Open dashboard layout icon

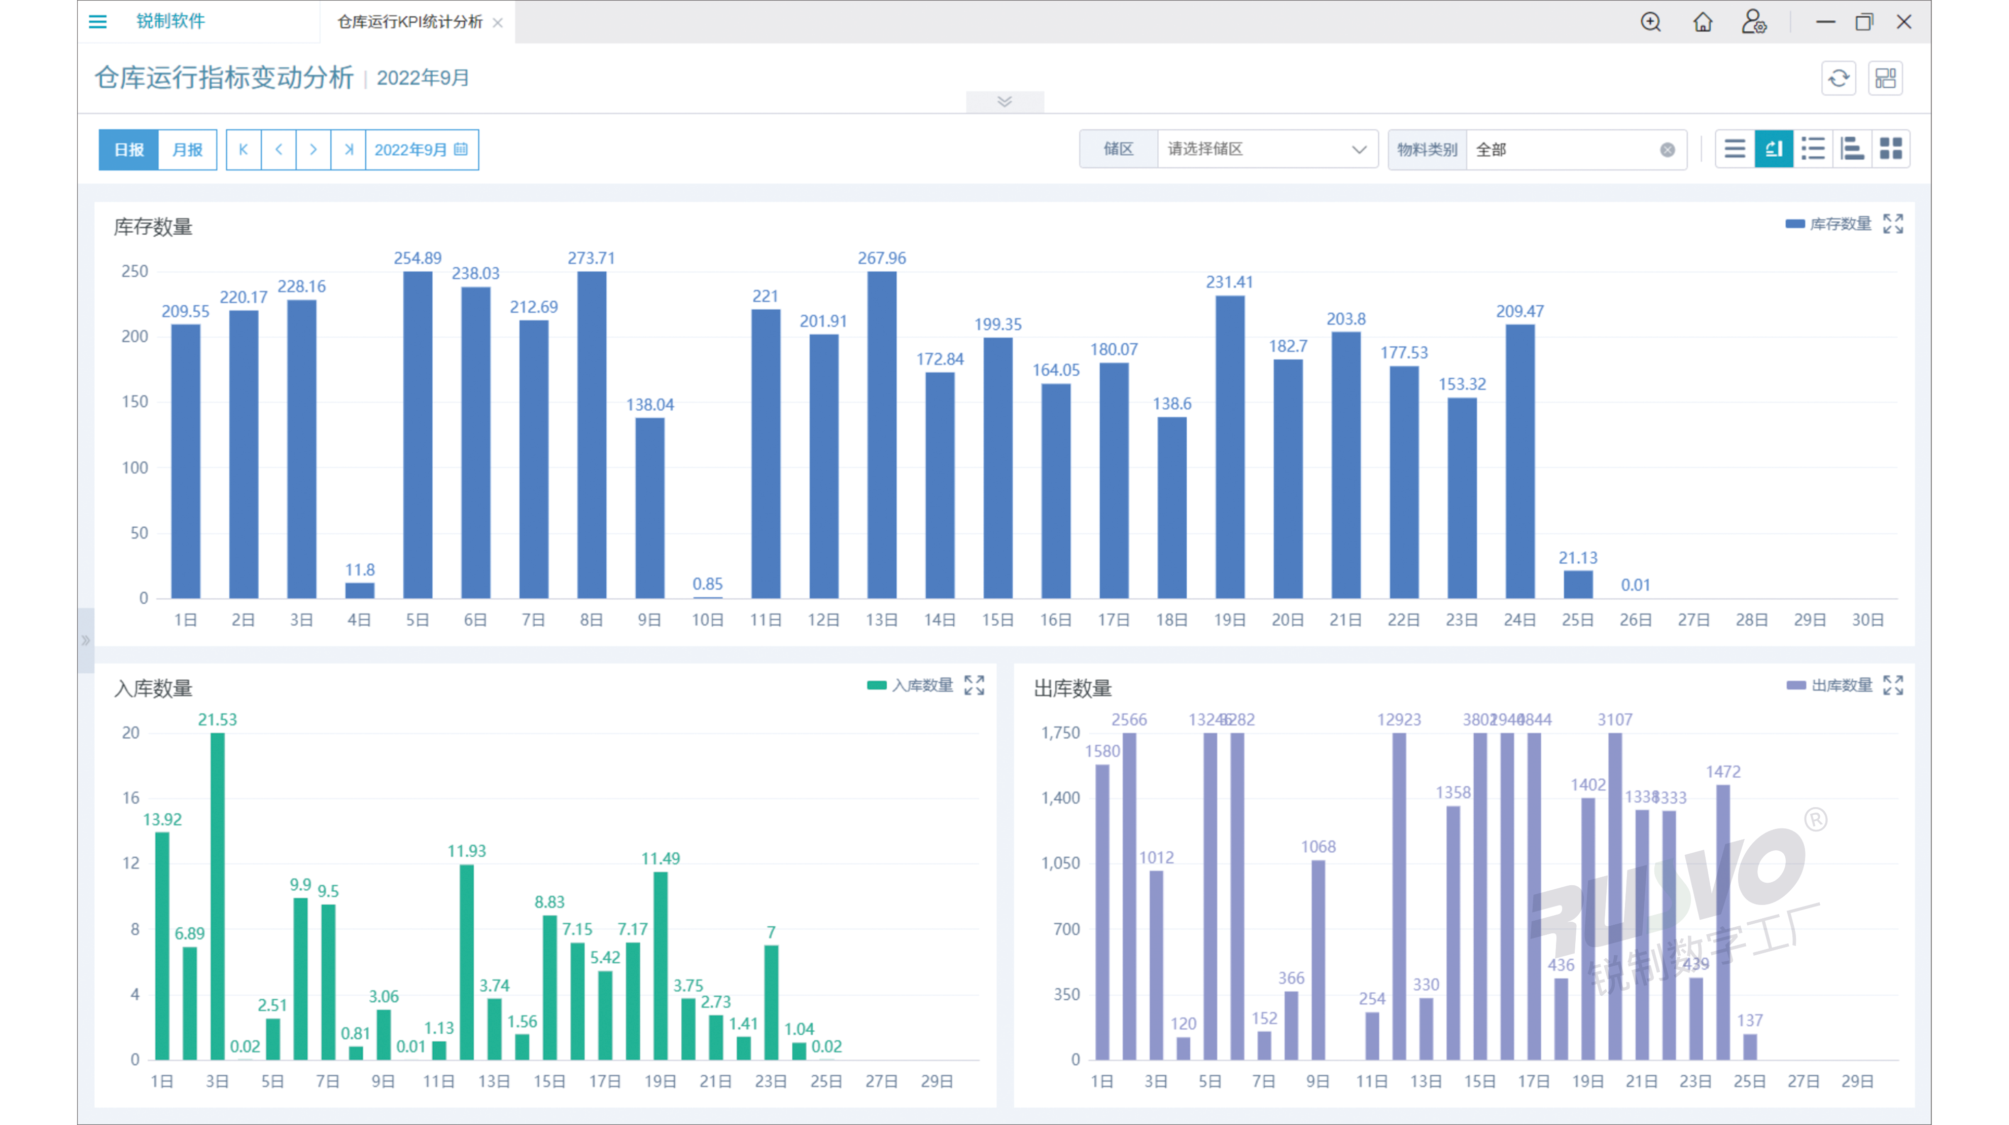pos(1885,78)
